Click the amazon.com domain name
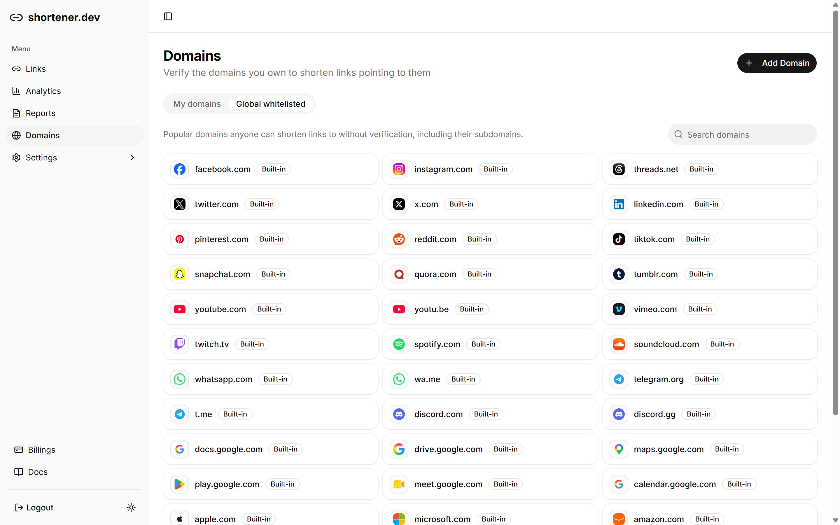The width and height of the screenshot is (840, 525). tap(659, 519)
